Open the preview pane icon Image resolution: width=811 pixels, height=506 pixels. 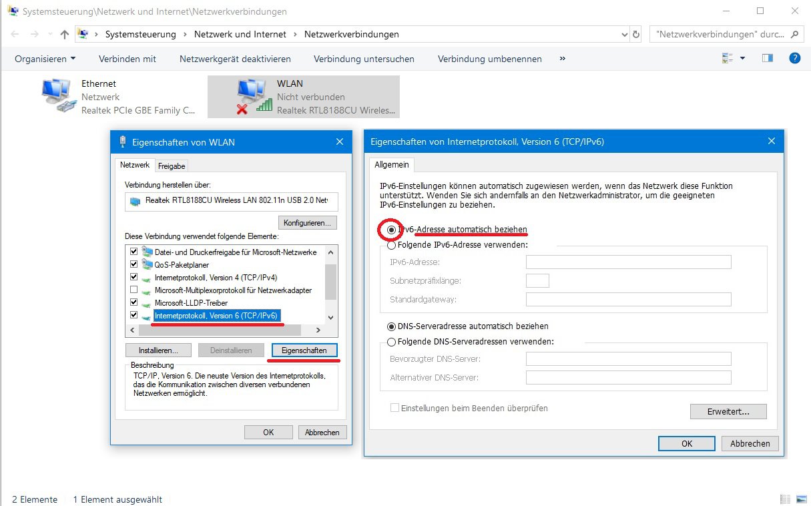767,58
